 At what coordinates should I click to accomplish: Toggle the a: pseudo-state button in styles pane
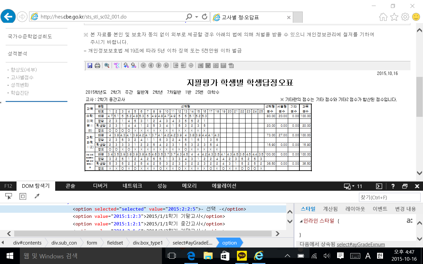pyautogui.click(x=409, y=221)
